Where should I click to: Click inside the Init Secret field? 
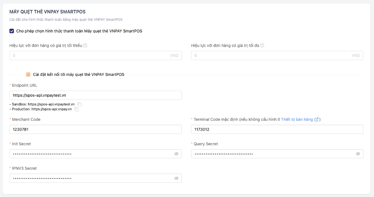(91, 154)
